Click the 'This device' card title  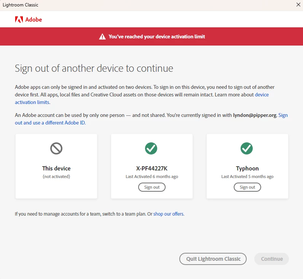(56, 169)
